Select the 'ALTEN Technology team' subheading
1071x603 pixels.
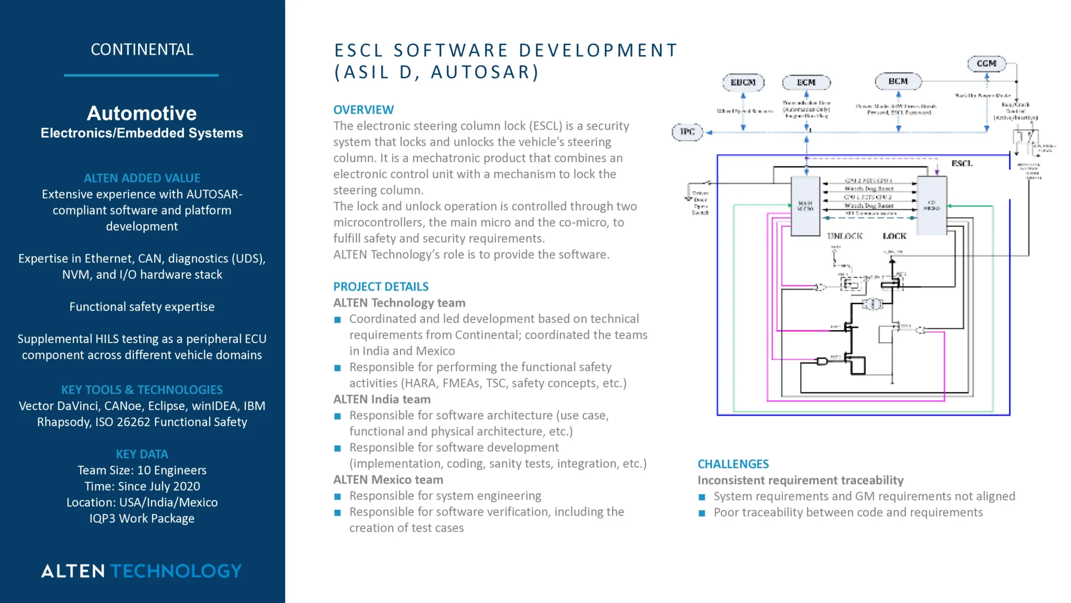click(x=400, y=303)
